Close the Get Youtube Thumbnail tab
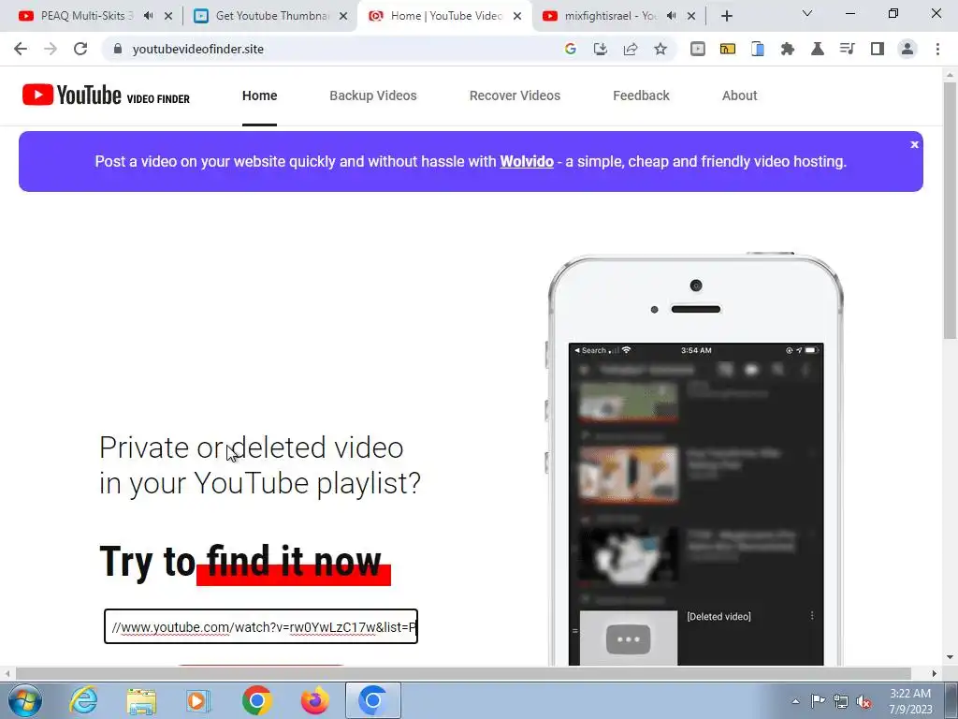Viewport: 958px width, 719px height. click(342, 16)
